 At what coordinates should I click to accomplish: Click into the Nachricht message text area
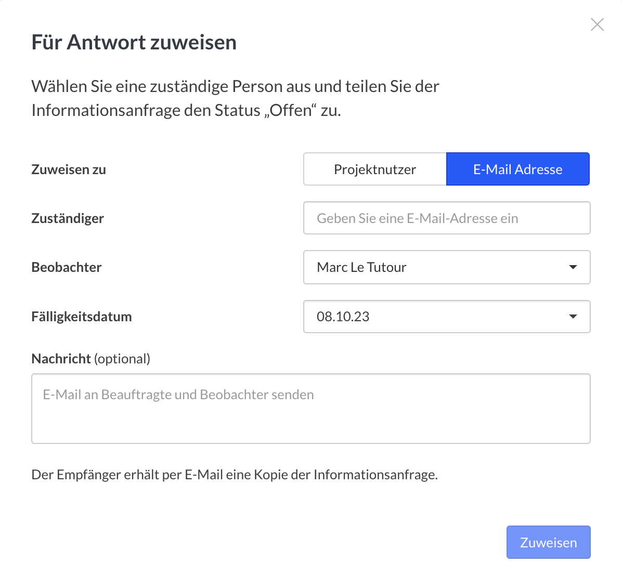[x=310, y=409]
